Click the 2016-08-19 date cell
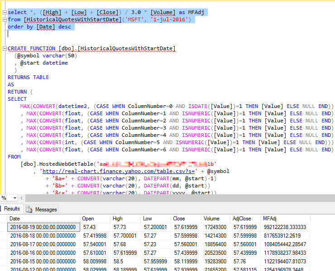335x271 pixels. coord(43,227)
